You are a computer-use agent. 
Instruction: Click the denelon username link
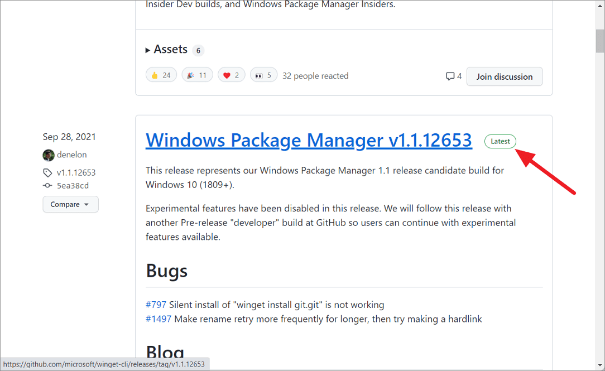[72, 155]
